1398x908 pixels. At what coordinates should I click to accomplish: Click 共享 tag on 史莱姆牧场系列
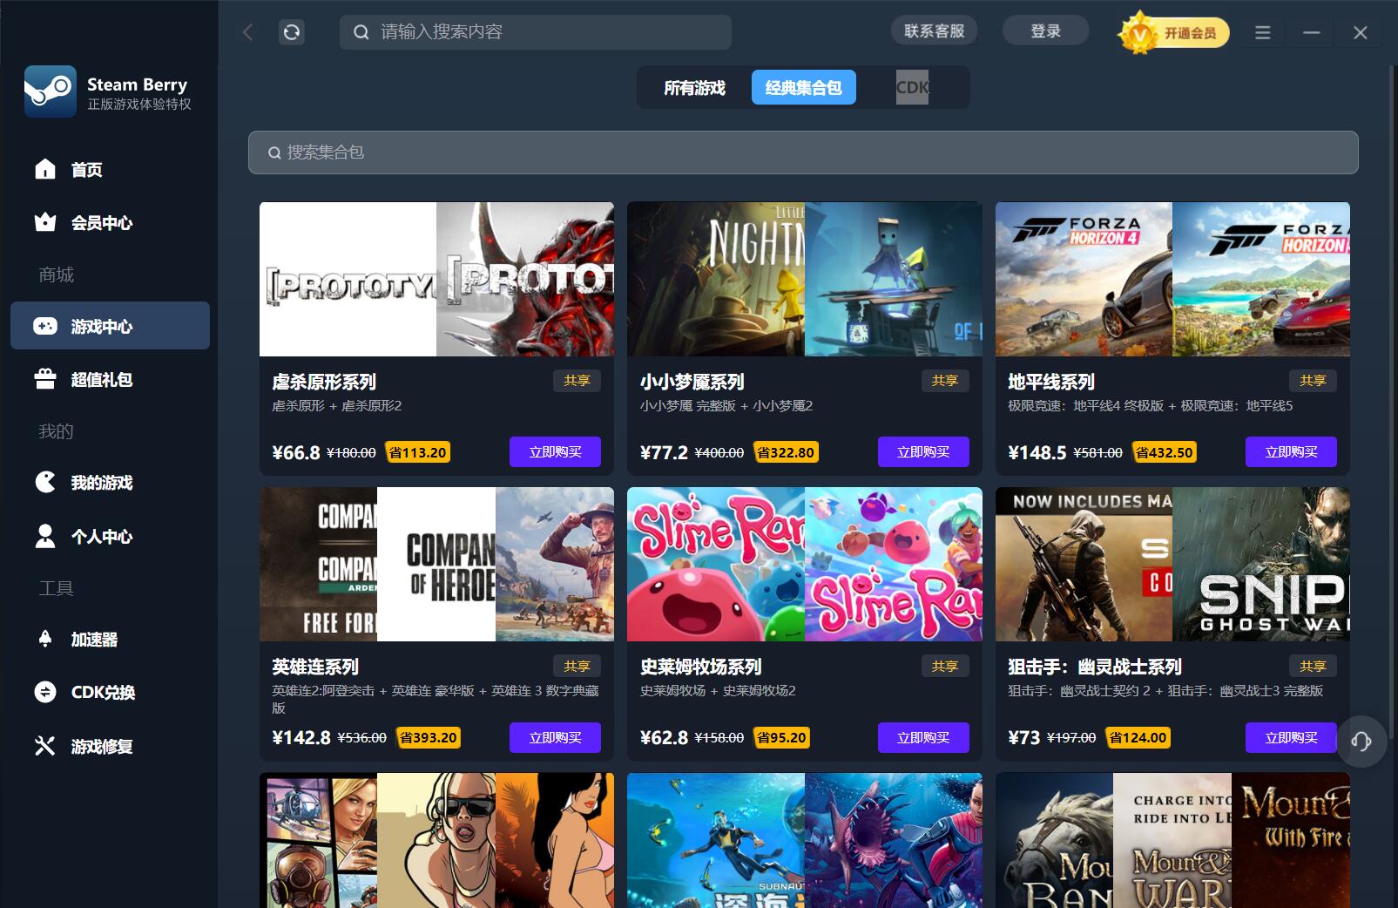coord(945,667)
